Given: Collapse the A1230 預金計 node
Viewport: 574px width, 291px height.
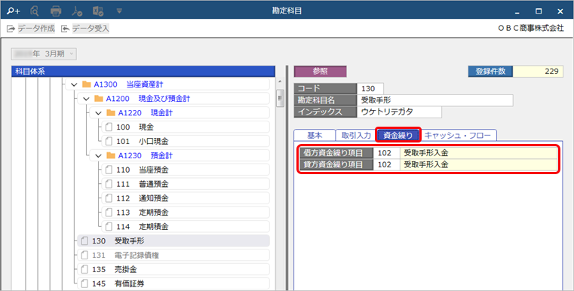Looking at the screenshot, I should [x=98, y=155].
